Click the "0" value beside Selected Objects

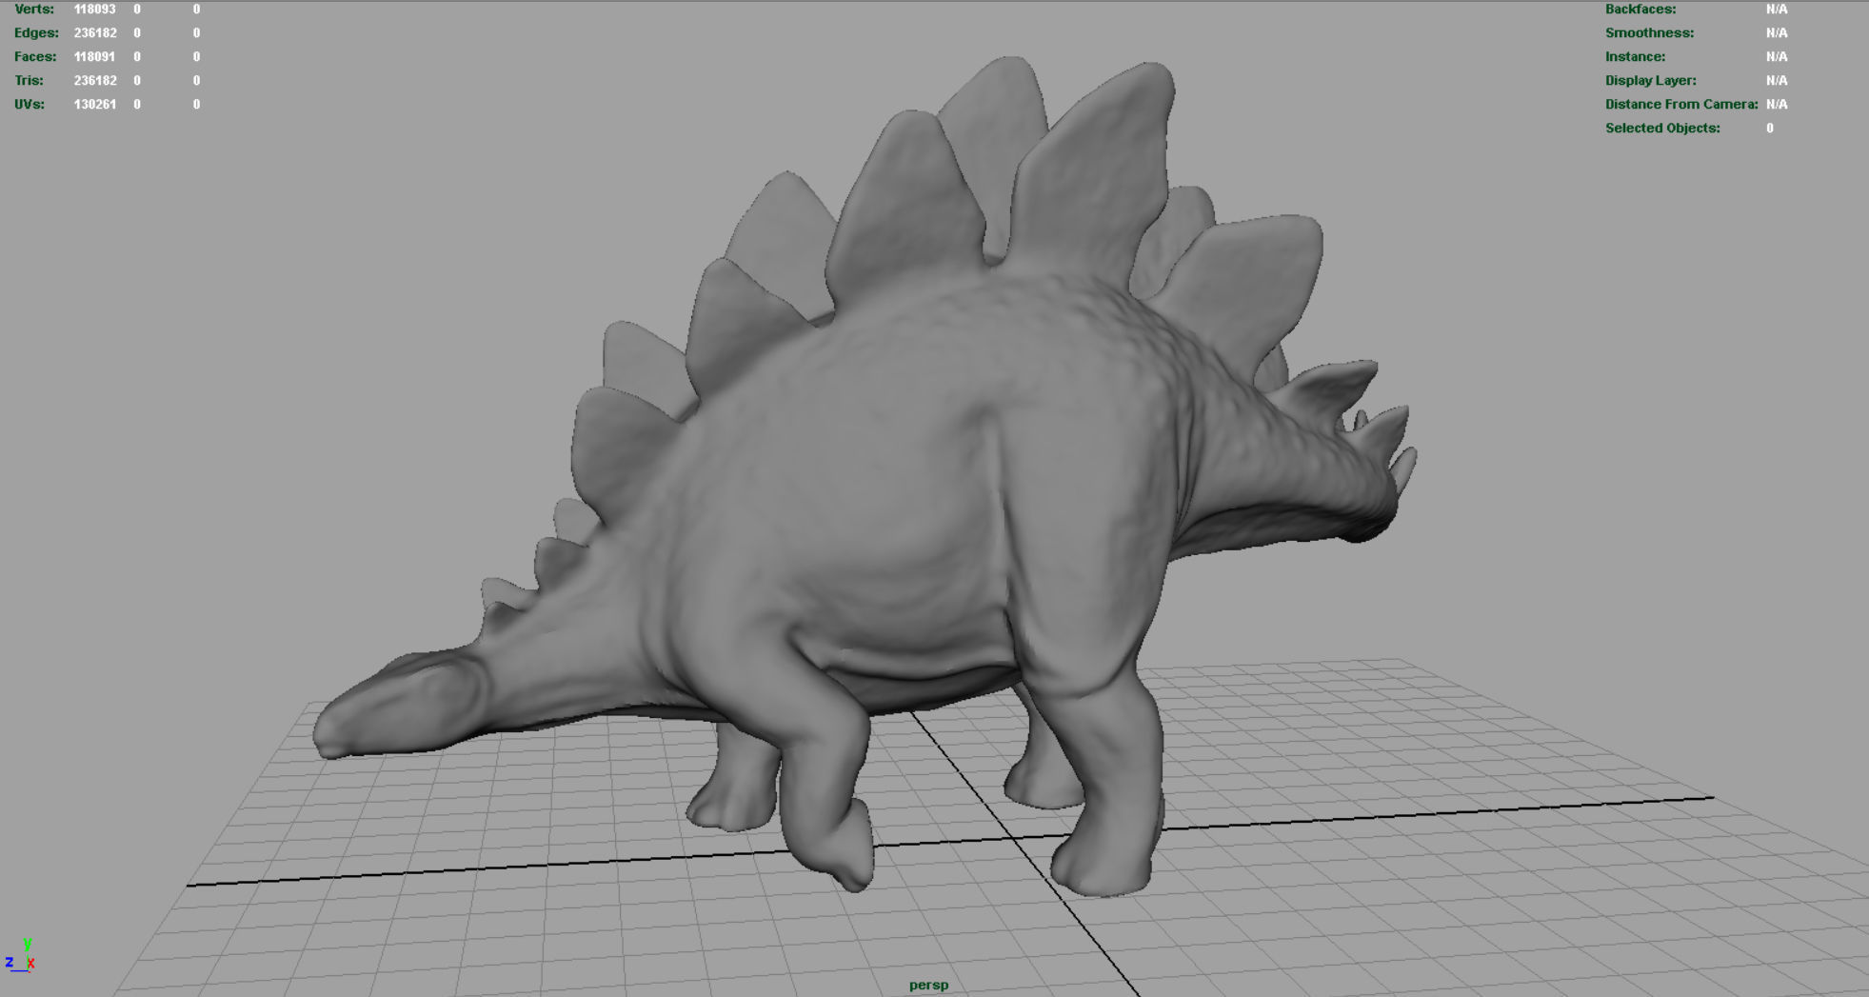coord(1770,129)
